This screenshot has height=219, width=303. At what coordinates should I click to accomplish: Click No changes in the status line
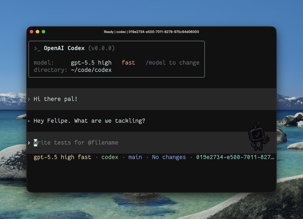[x=169, y=157]
